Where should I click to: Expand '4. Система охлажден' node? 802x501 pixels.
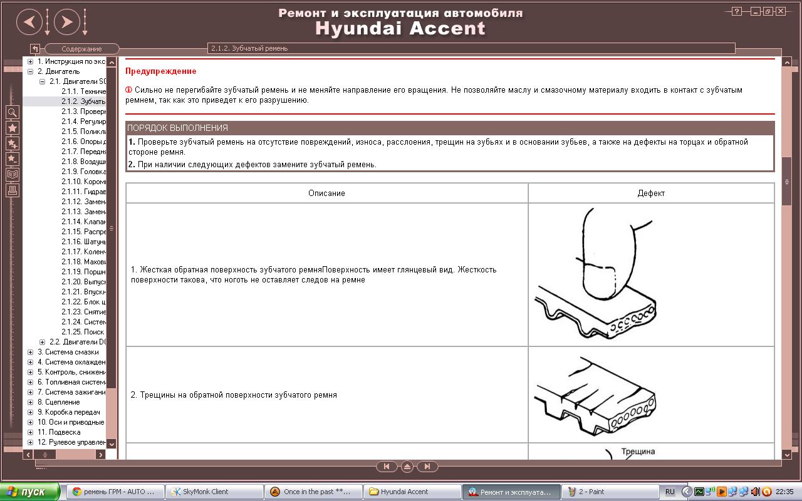[x=30, y=362]
